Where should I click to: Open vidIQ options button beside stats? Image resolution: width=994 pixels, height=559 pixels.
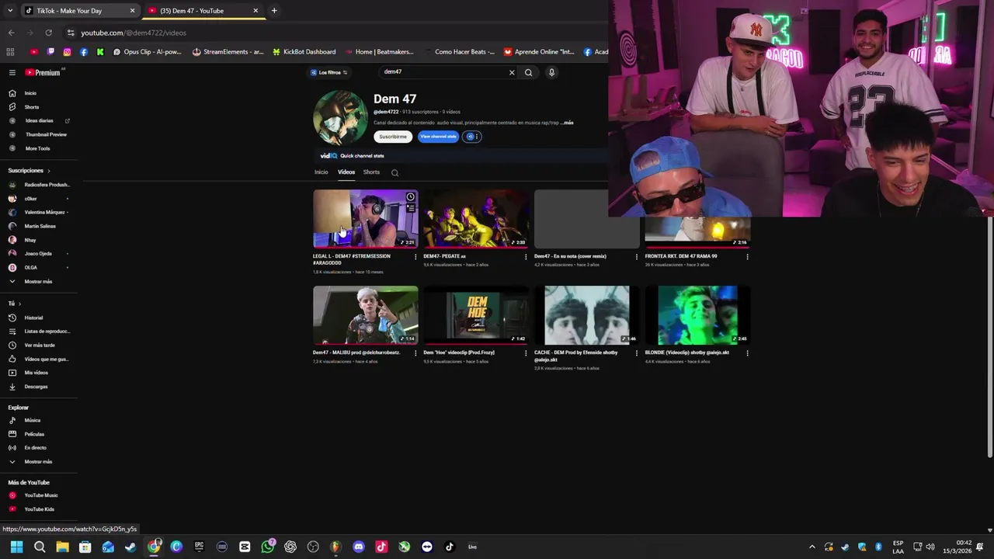point(472,137)
